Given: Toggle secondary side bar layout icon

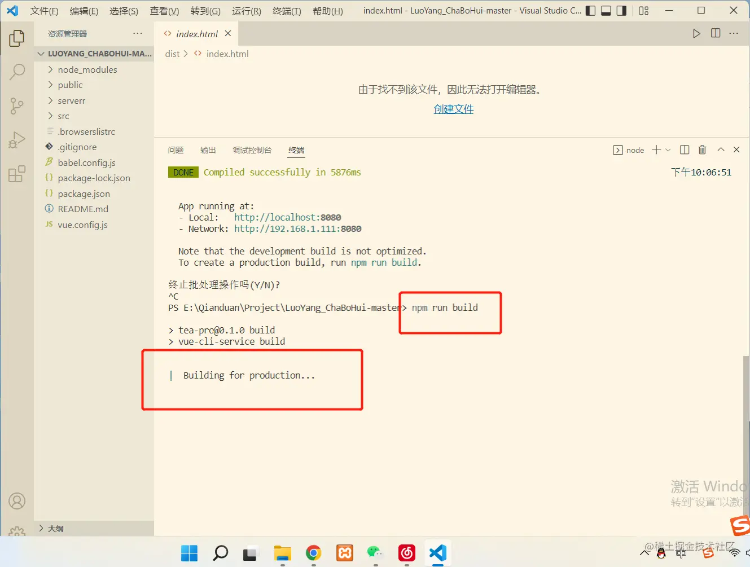Looking at the screenshot, I should 621,11.
